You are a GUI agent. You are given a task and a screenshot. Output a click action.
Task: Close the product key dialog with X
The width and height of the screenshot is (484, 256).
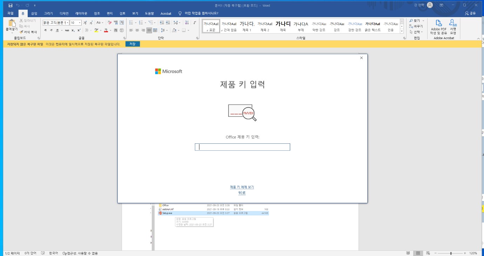click(x=361, y=58)
